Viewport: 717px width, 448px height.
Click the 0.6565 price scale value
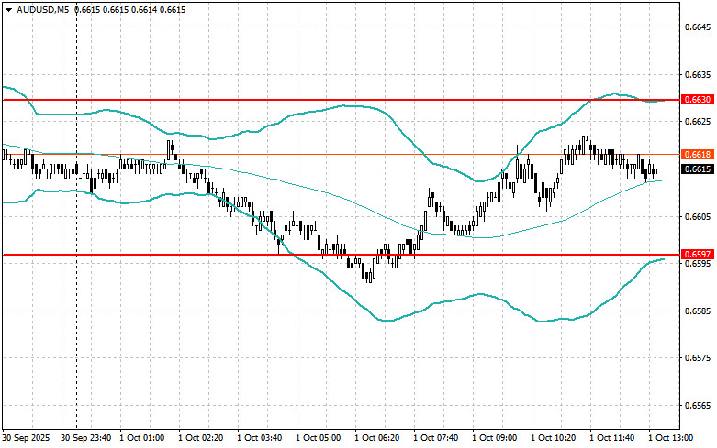coord(699,406)
